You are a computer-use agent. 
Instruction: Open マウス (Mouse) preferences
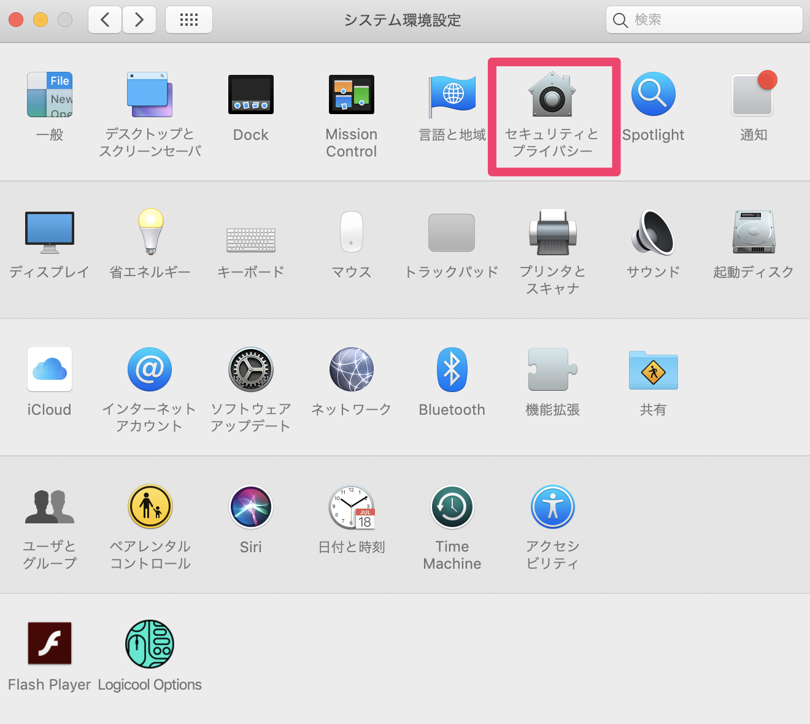pyautogui.click(x=352, y=232)
